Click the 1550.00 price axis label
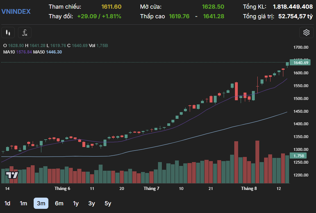 301,86
